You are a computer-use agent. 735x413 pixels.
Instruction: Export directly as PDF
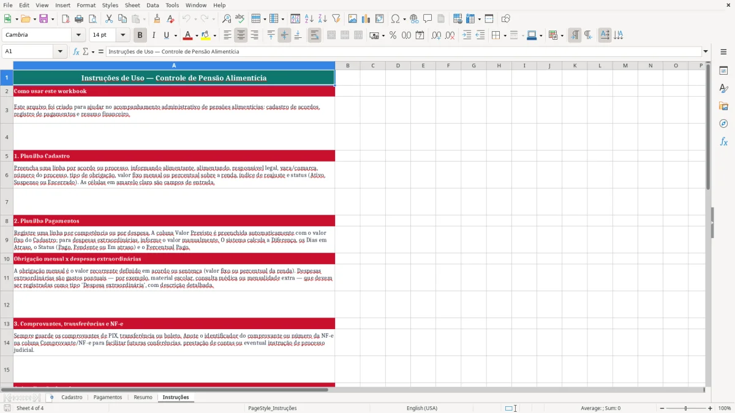66,19
